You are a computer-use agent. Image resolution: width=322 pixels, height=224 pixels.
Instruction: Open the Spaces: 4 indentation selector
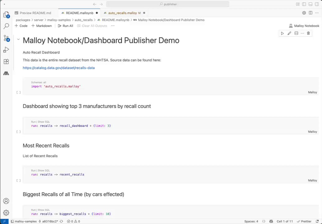[251, 221]
